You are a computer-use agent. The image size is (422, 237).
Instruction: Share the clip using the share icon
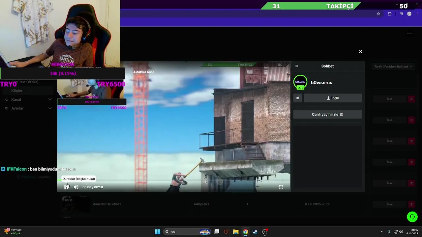pos(298,98)
